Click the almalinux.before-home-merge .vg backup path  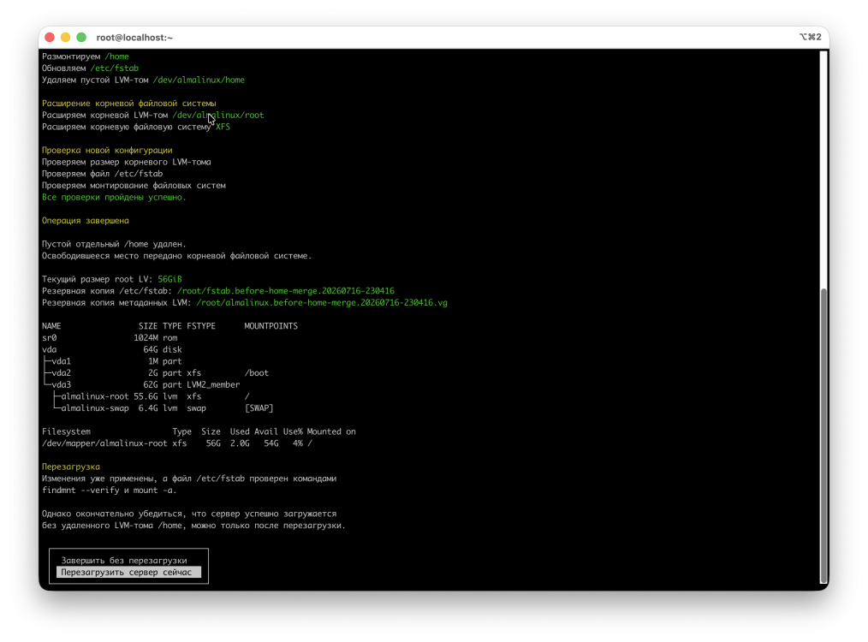(x=322, y=303)
